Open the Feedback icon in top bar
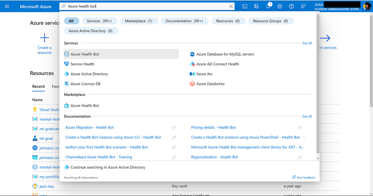 (x=303, y=6)
